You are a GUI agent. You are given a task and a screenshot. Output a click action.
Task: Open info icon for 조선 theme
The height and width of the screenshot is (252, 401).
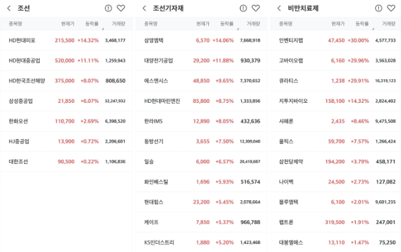(109, 9)
